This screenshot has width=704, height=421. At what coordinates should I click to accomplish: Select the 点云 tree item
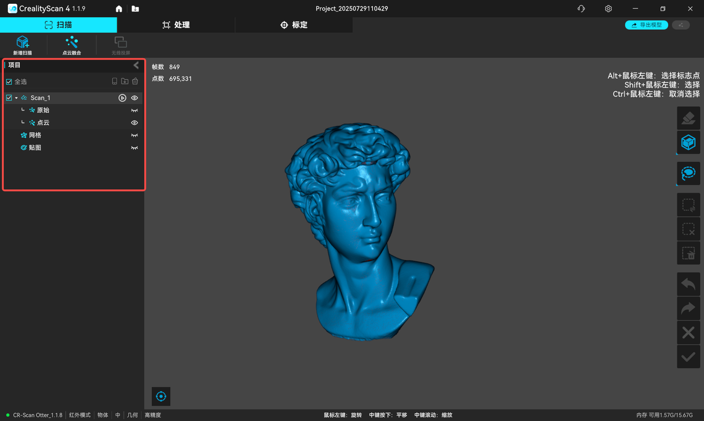click(73, 123)
